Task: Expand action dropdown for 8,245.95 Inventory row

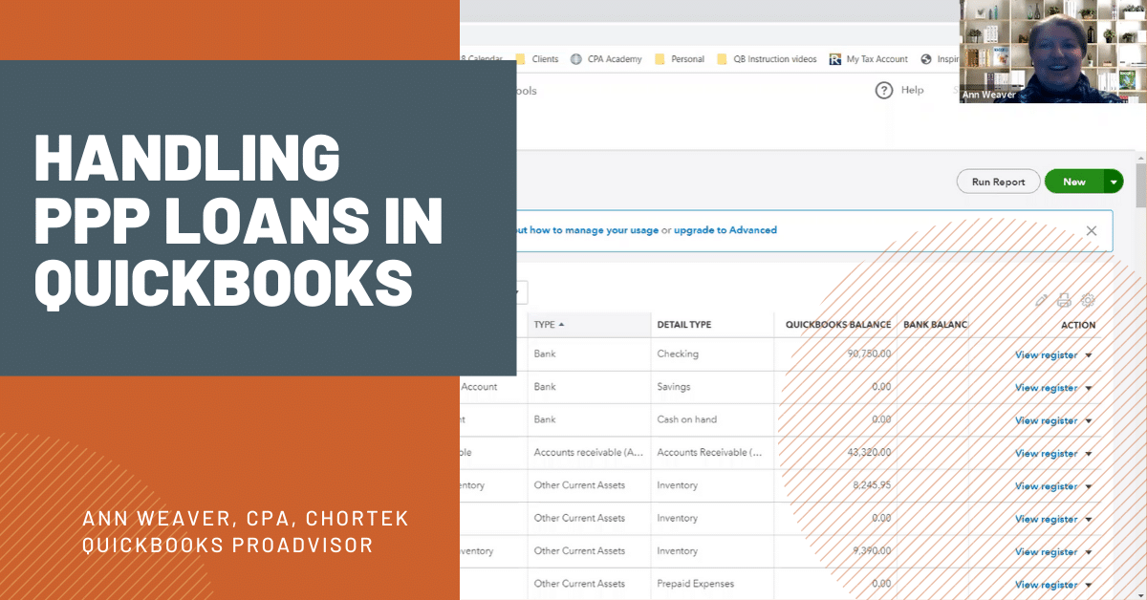Action: pyautogui.click(x=1089, y=486)
